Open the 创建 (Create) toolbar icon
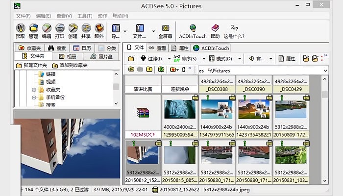The height and width of the screenshot is (196, 343). click(73, 28)
